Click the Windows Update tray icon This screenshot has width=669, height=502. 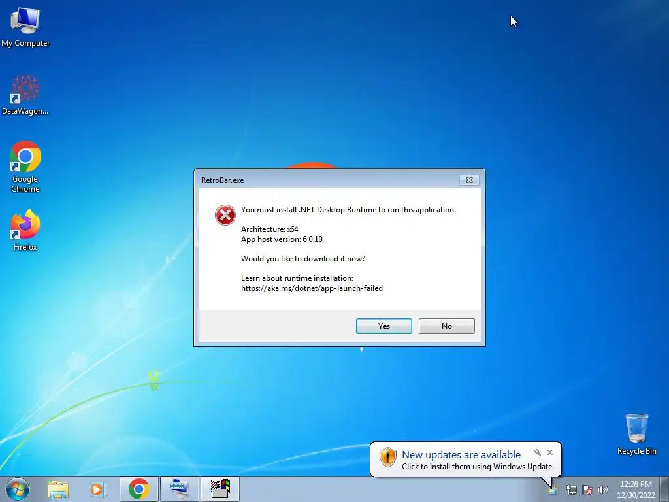(553, 490)
